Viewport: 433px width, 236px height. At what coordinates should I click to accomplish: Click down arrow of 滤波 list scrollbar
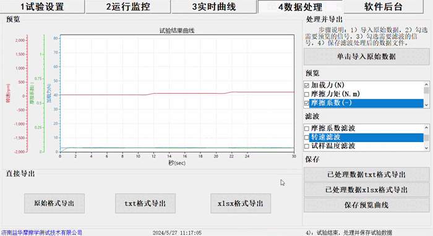[426, 148]
